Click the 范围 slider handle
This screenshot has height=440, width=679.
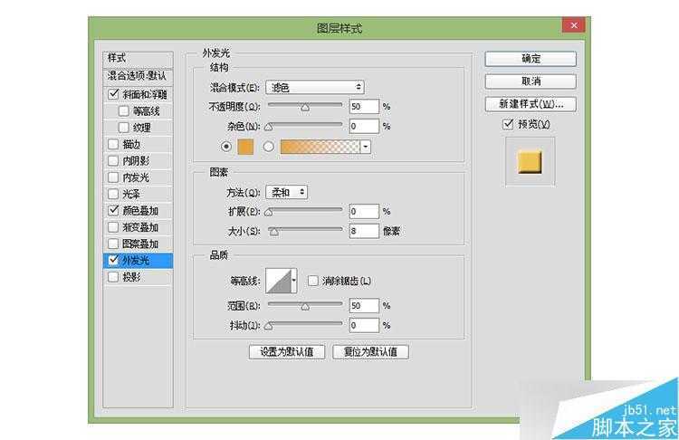pyautogui.click(x=305, y=307)
